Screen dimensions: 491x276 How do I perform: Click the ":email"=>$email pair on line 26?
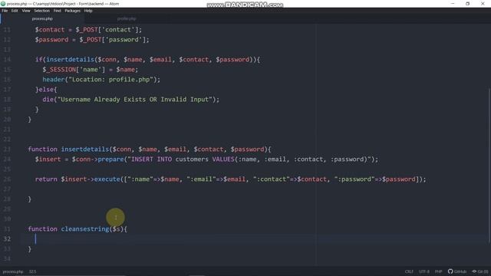click(x=216, y=179)
